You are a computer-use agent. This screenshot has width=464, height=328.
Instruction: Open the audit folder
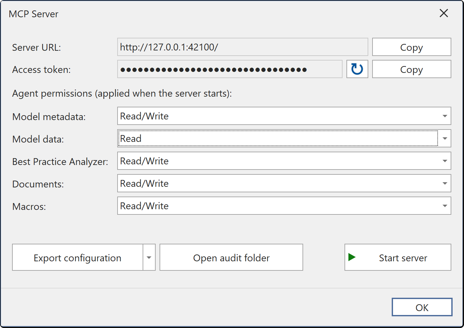[x=231, y=257]
